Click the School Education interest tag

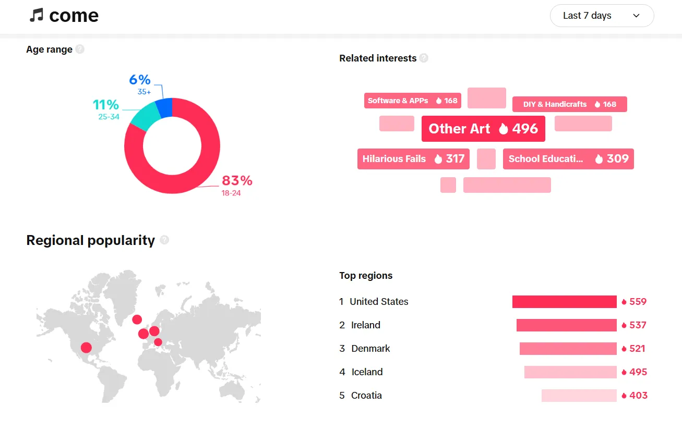click(x=568, y=159)
